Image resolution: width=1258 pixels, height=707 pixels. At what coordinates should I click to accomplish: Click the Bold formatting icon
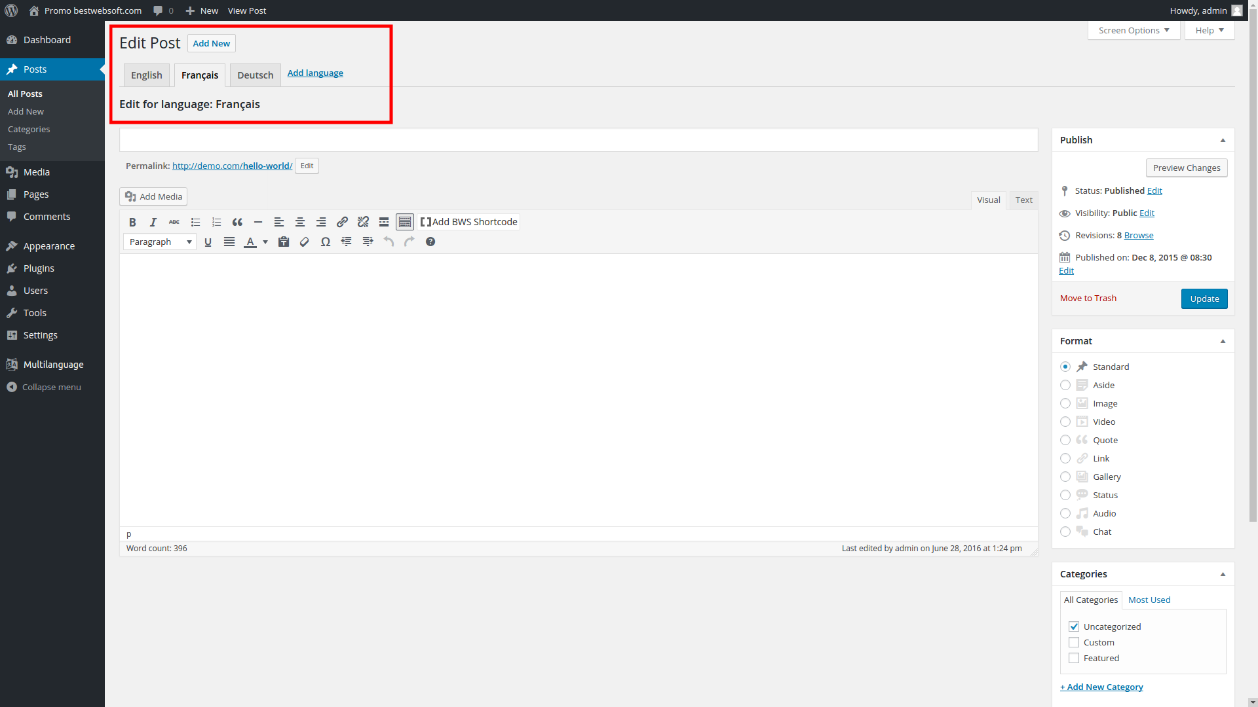(132, 222)
